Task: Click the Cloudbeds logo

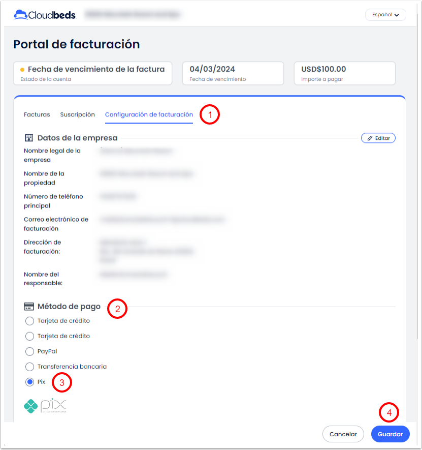Action: pos(45,15)
